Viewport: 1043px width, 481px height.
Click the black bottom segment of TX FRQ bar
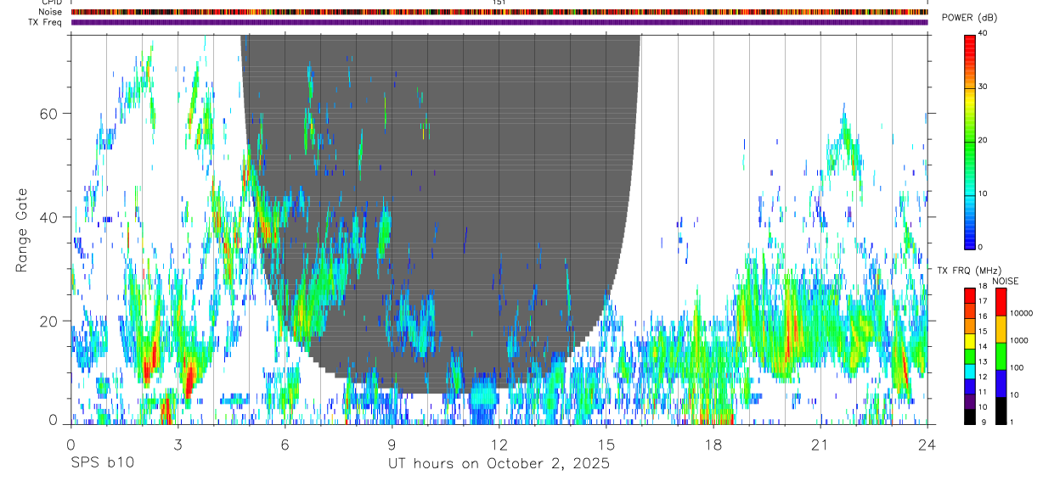pyautogui.click(x=970, y=417)
